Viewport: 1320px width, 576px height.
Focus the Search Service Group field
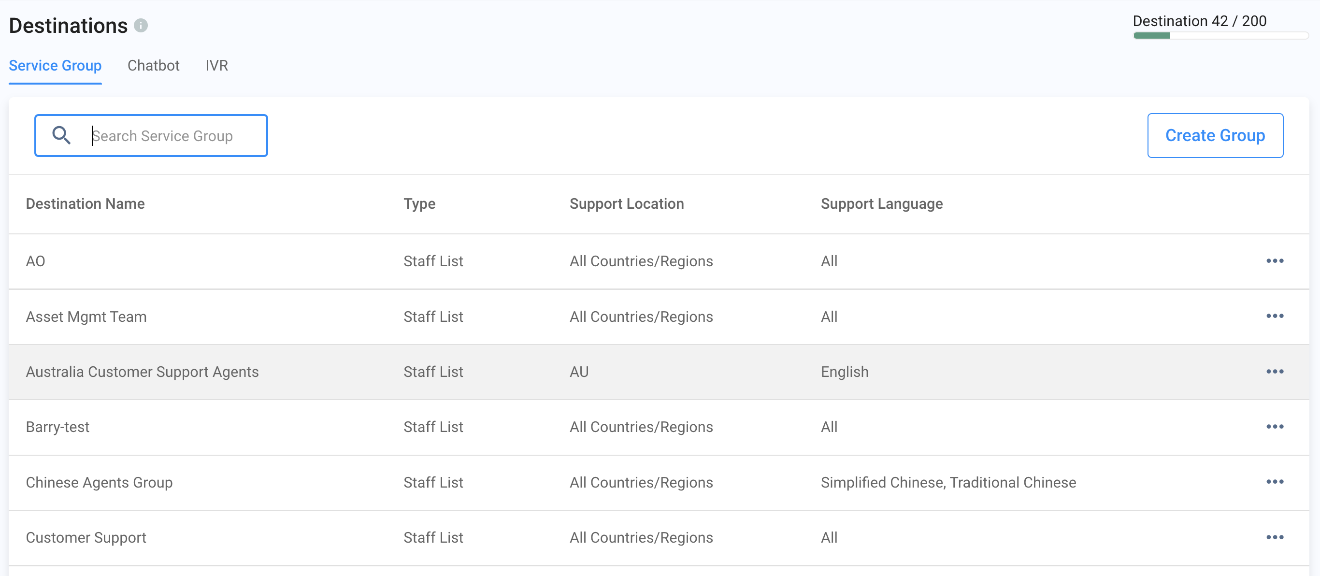click(169, 136)
